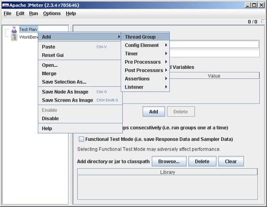Click the status indicator square beside 0/0
Screen dimensions: 267x207
click(263, 22)
